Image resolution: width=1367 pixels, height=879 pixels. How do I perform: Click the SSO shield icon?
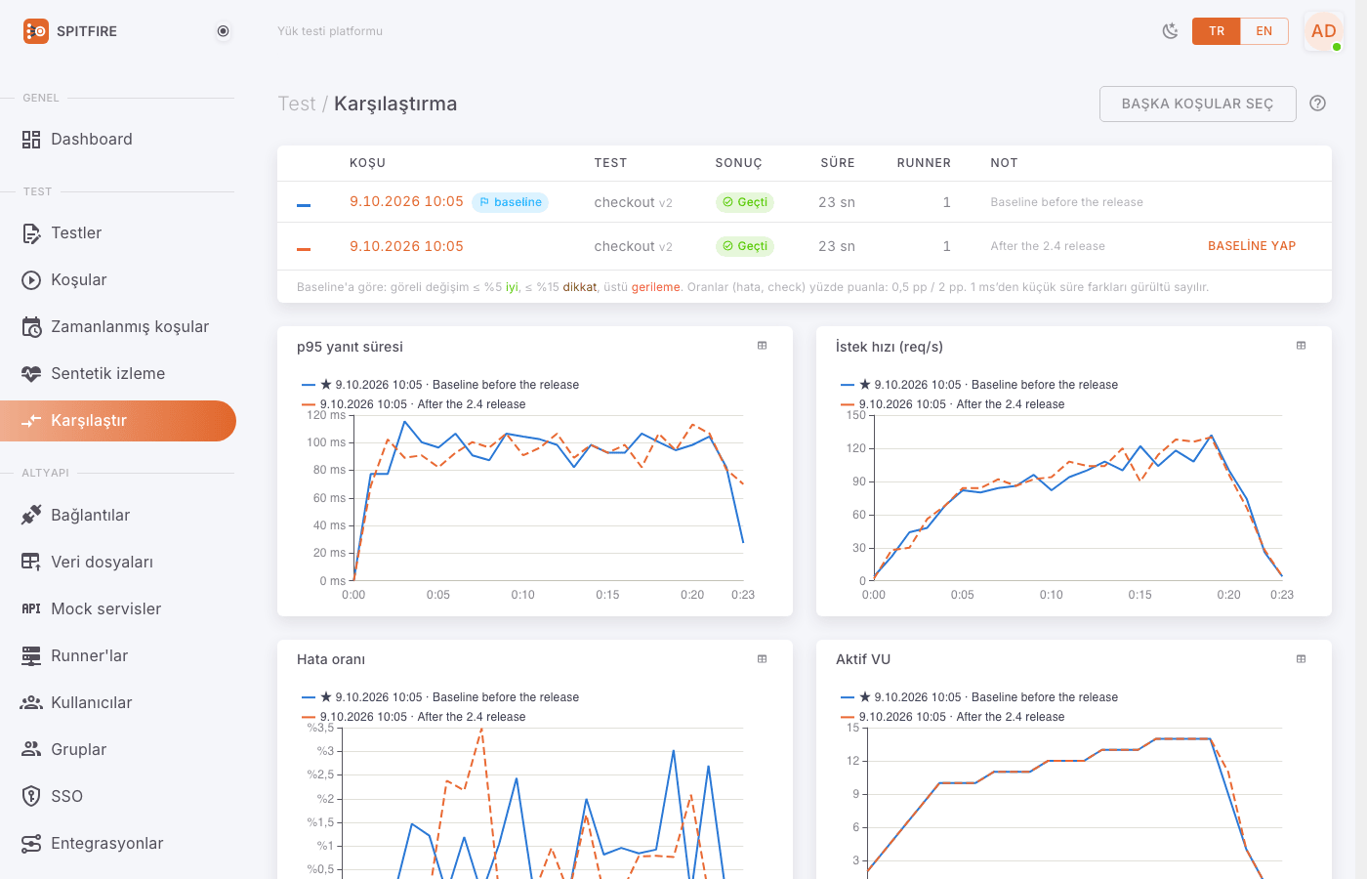point(31,796)
